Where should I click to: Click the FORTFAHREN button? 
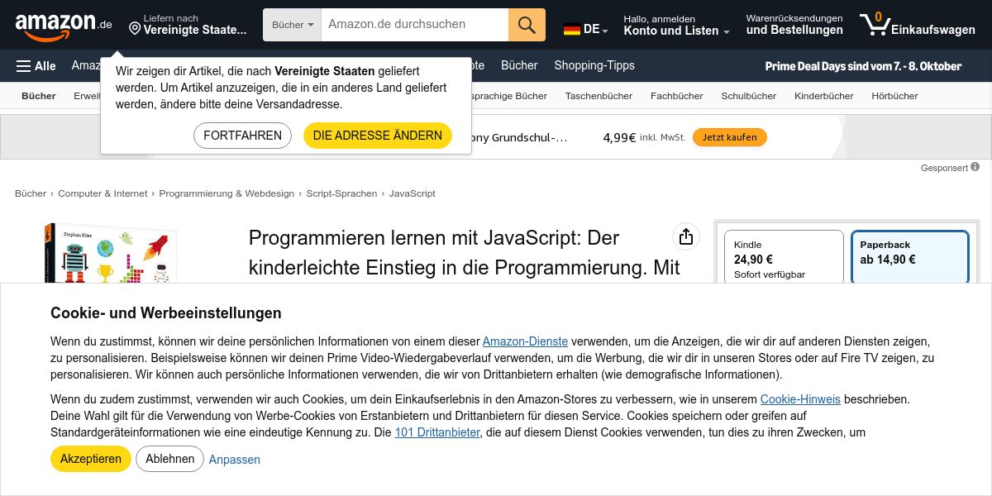pyautogui.click(x=242, y=136)
